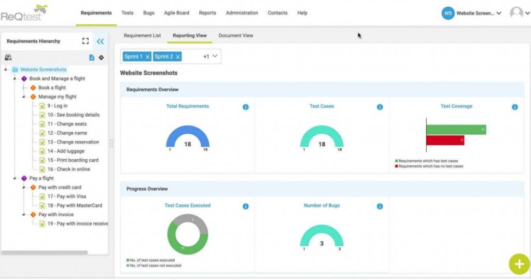531x280 pixels.
Task: Collapse the Requirements Hierarchy panel
Action: 100,41
